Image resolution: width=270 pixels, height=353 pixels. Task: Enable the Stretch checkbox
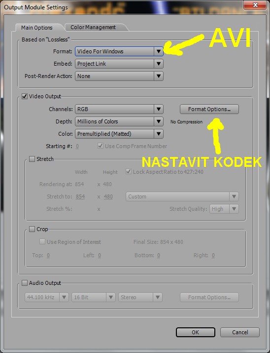tap(32, 159)
